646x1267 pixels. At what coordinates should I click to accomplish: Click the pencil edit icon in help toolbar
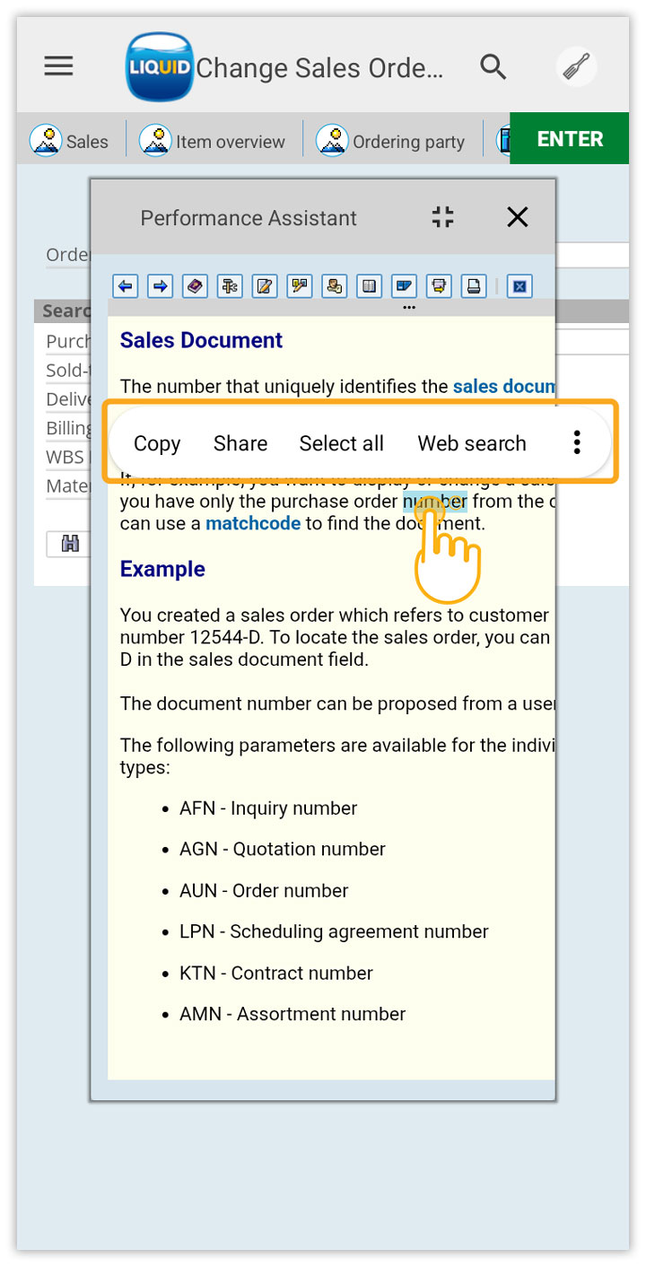pyautogui.click(x=265, y=286)
